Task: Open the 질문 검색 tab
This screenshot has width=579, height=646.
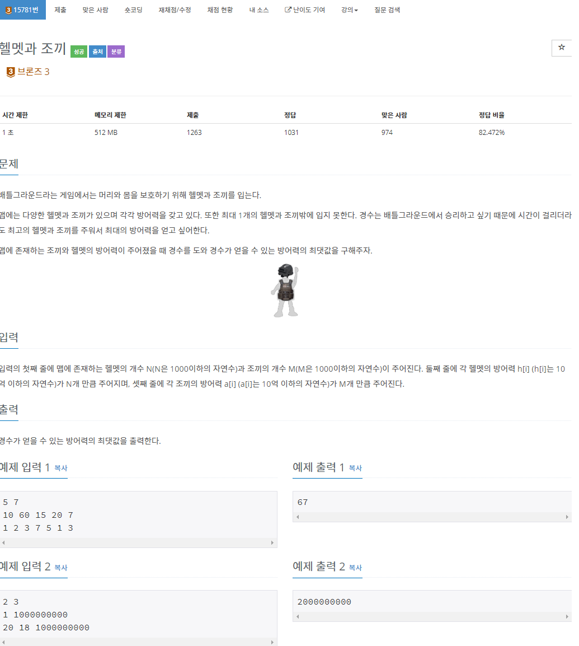Action: point(387,10)
